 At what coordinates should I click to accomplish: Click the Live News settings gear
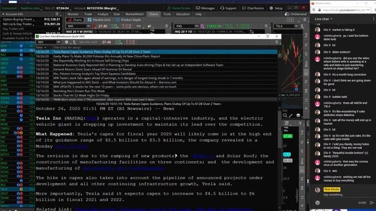point(66,42)
